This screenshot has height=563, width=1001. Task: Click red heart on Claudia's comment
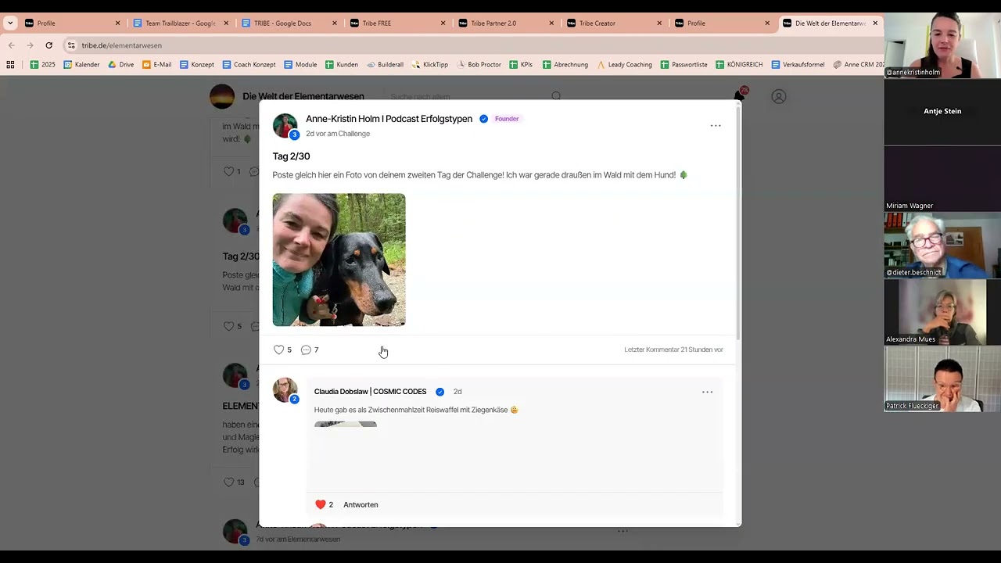pos(320,504)
